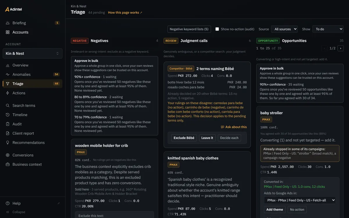Click the external arrow beside Help
Viewport: 349px width, 218px height.
coord(58,203)
